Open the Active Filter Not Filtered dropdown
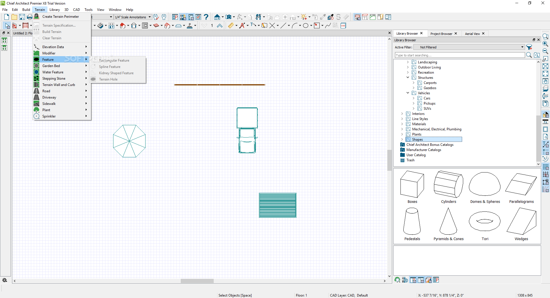 [x=469, y=47]
